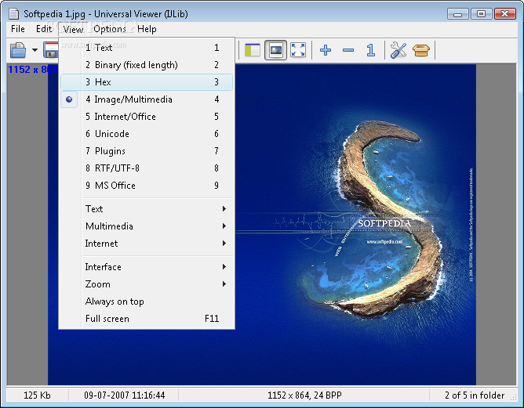Image resolution: width=524 pixels, height=408 pixels.
Task: Click the plugins box icon
Action: (x=420, y=50)
